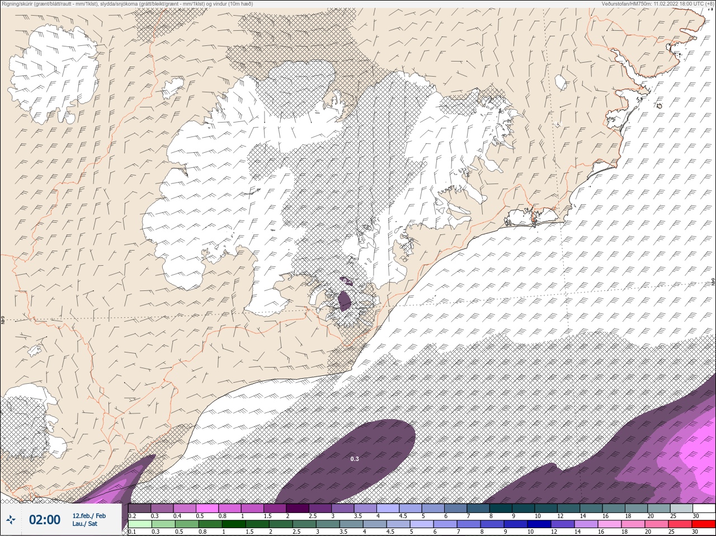The width and height of the screenshot is (716, 536).
Task: Select the bottom-row green swatch labeled 0.5
Action: click(x=187, y=524)
